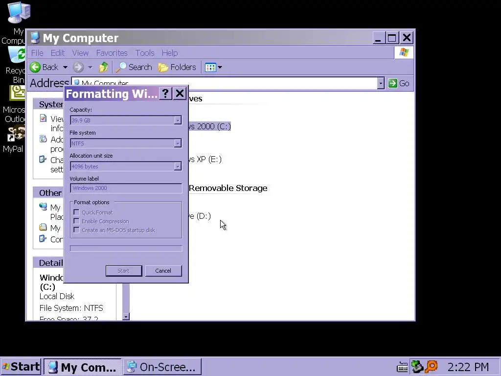Open the Favorites menu
Image resolution: width=501 pixels, height=376 pixels.
click(x=112, y=53)
